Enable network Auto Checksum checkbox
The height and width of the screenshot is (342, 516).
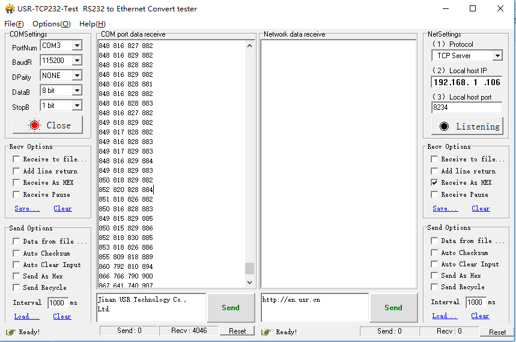434,253
